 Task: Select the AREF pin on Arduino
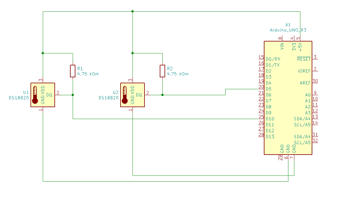click(x=305, y=83)
